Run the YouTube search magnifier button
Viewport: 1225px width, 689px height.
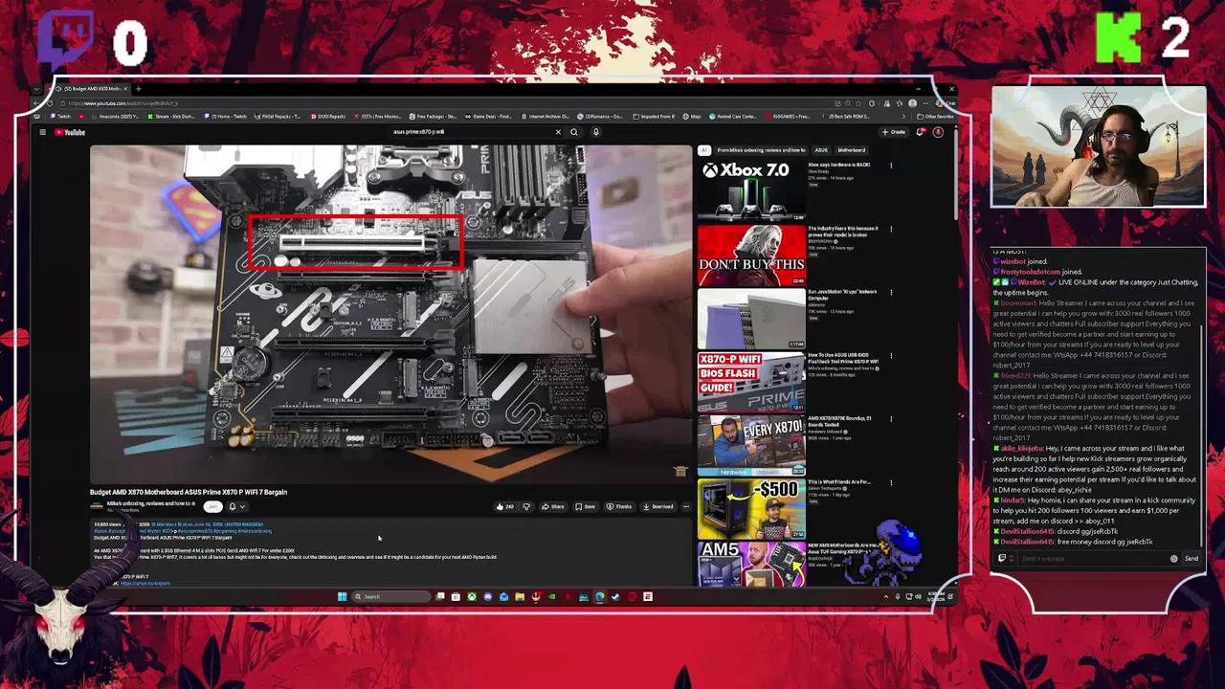pos(574,132)
